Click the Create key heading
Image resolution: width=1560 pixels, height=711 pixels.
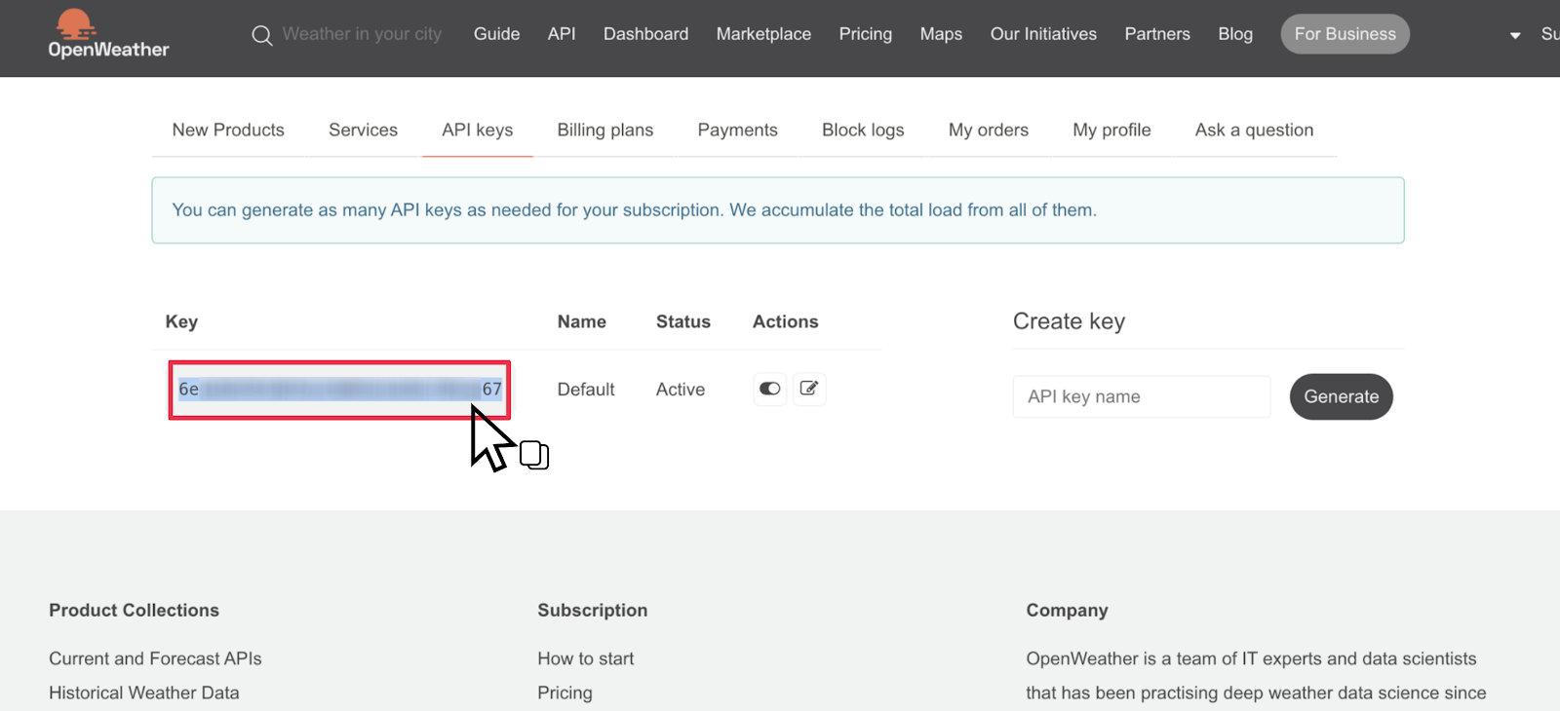(x=1069, y=321)
